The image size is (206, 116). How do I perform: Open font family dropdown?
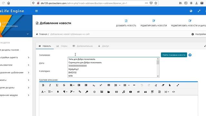pyautogui.click(x=43, y=92)
